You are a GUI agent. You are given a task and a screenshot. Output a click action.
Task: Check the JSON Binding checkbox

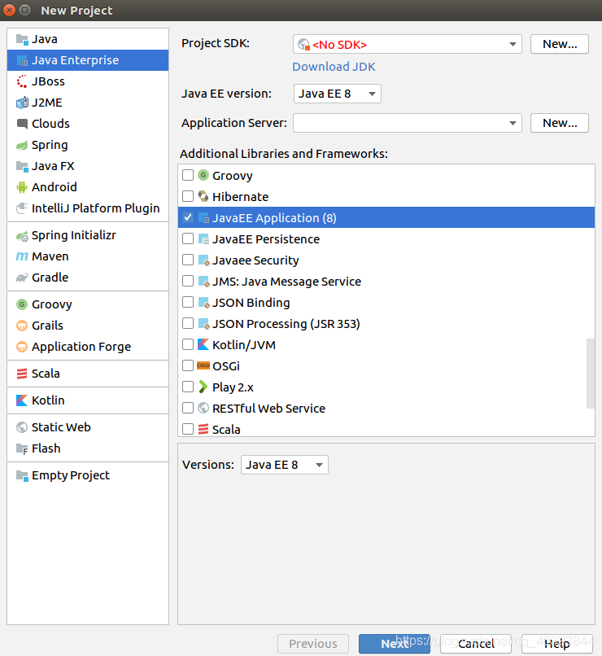point(188,302)
